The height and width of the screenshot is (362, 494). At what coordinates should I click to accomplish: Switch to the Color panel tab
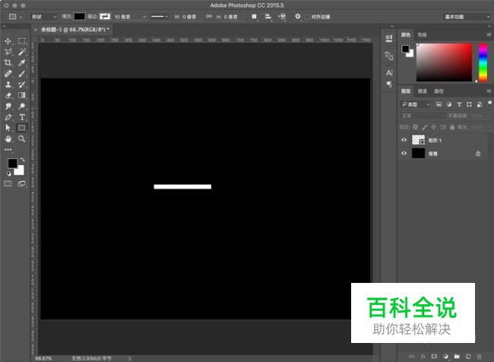click(x=406, y=35)
